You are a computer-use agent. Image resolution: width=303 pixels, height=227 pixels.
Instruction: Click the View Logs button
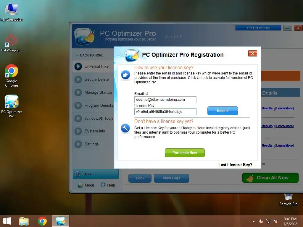pos(171,178)
